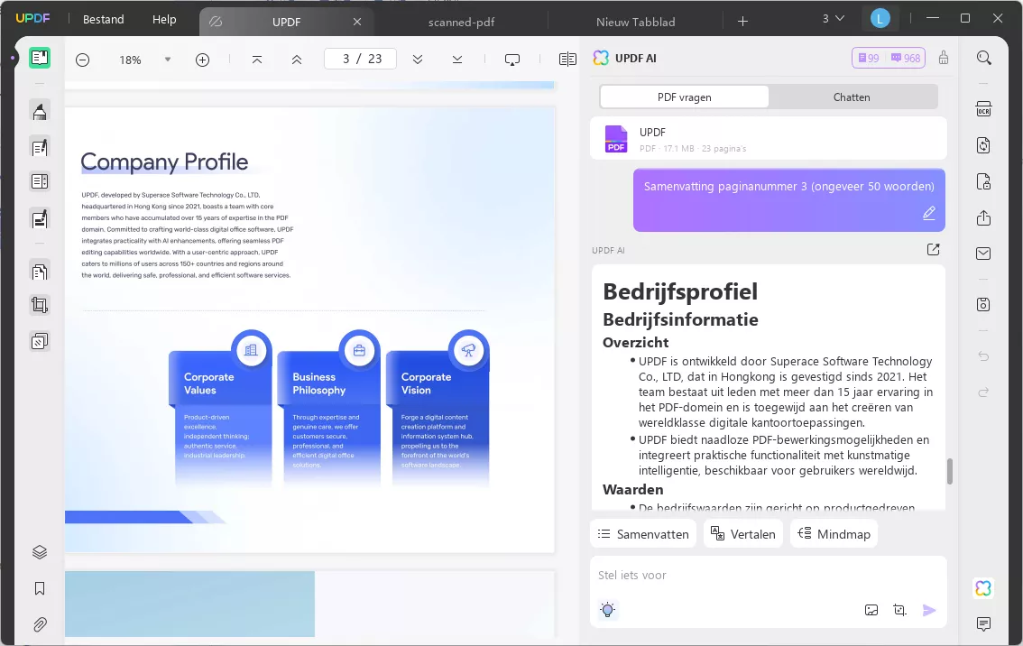Select the PDF vragen tab
The image size is (1023, 646).
tap(684, 97)
